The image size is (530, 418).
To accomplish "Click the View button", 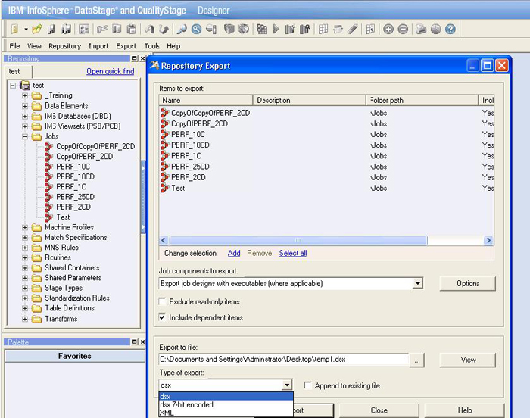I will tap(468, 360).
